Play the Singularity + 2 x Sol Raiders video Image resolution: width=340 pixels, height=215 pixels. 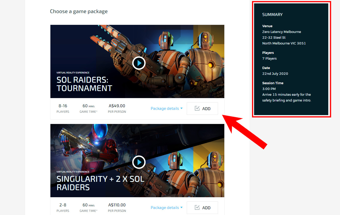pos(139,162)
